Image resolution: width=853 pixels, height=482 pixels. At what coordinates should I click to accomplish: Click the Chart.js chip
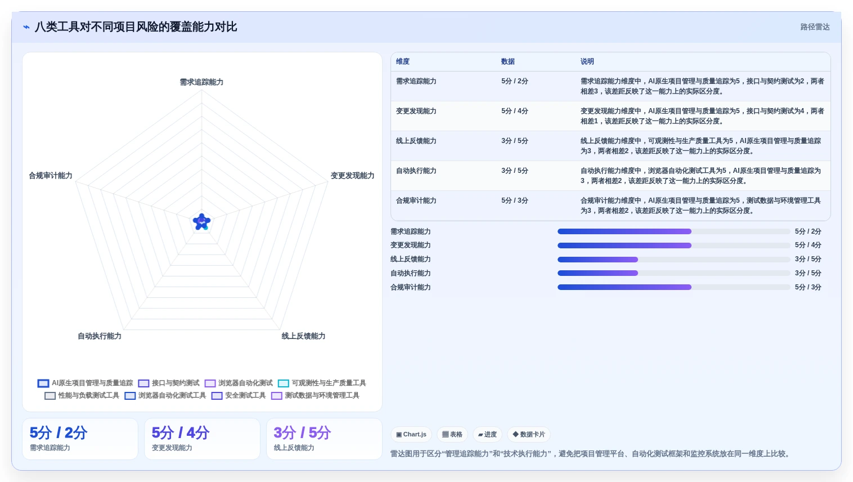(x=411, y=435)
